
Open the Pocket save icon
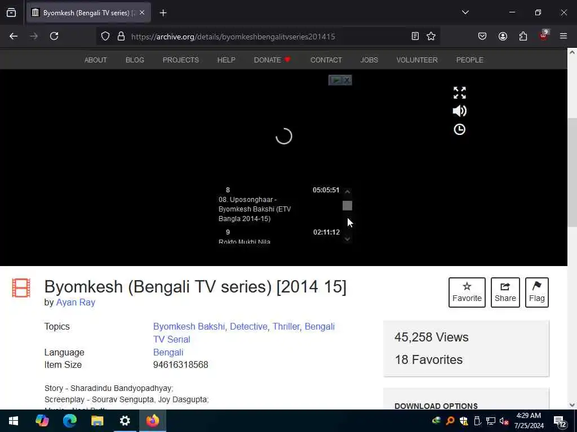[x=482, y=36]
